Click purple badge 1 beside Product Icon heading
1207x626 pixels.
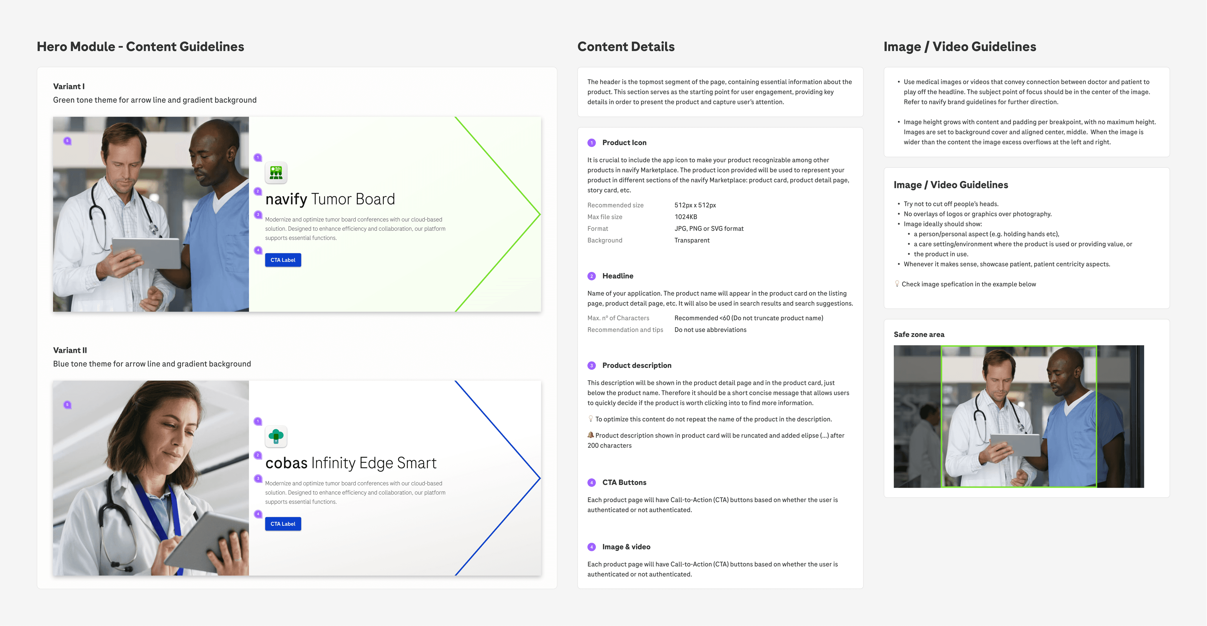pos(591,143)
